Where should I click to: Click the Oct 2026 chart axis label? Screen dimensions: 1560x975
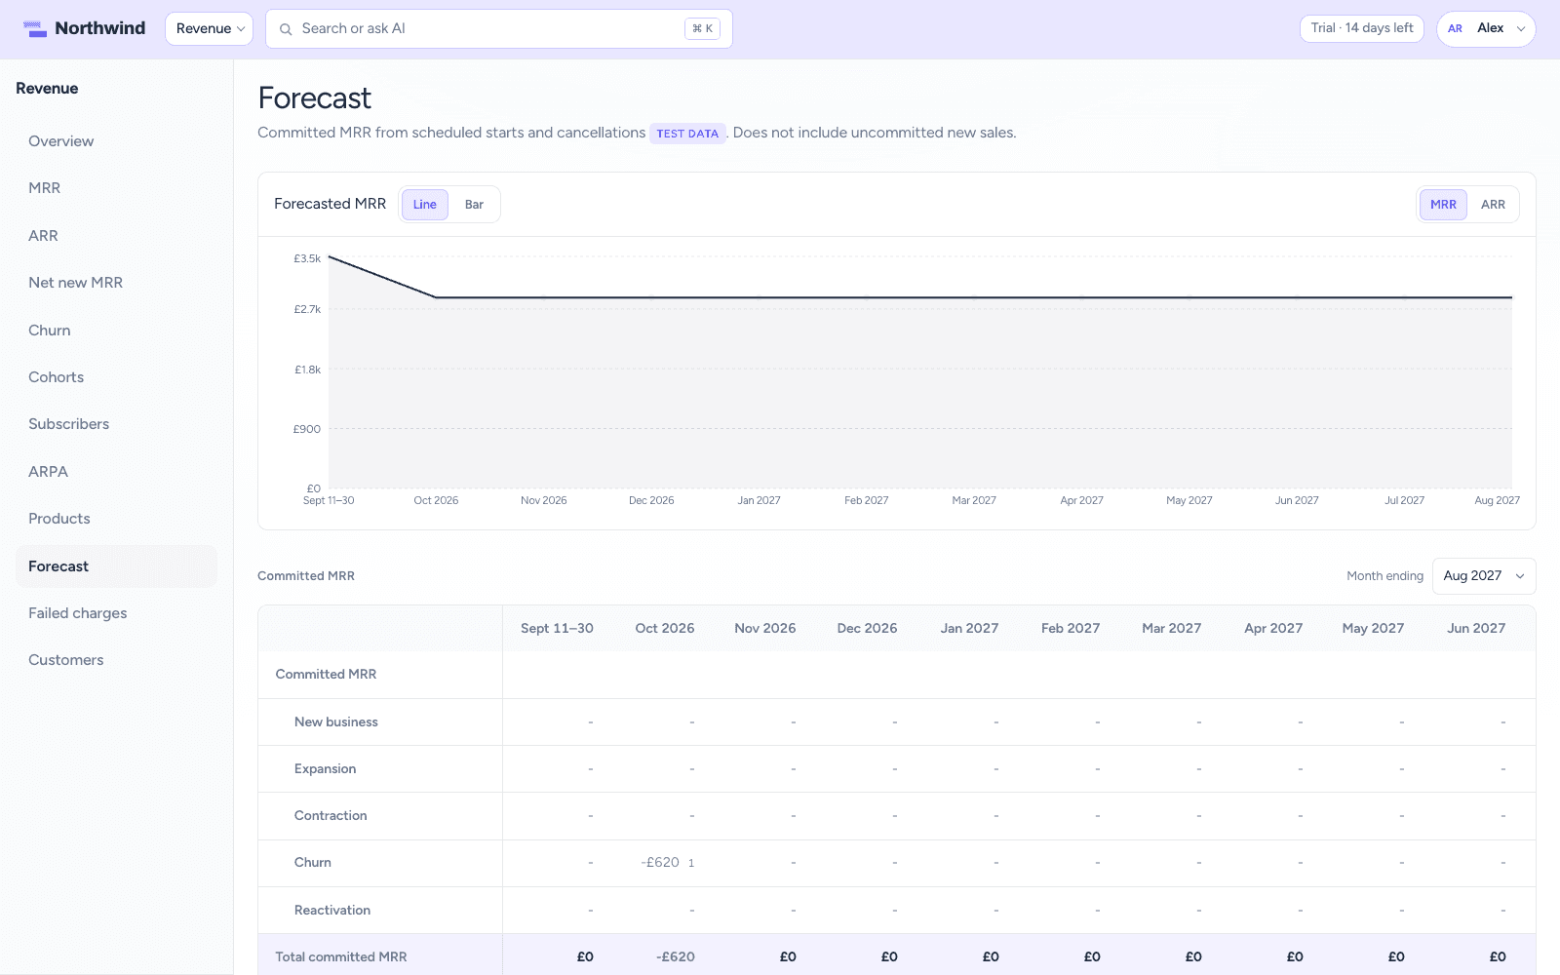tap(436, 501)
